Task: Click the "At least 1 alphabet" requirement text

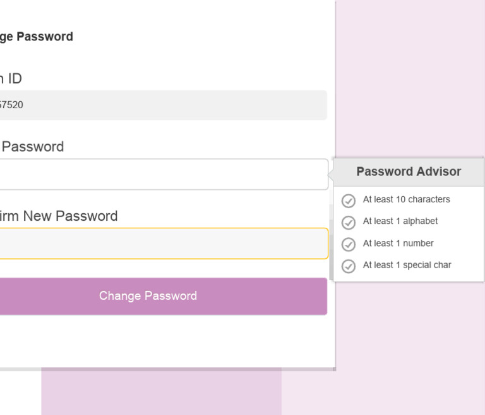Action: pyautogui.click(x=400, y=221)
